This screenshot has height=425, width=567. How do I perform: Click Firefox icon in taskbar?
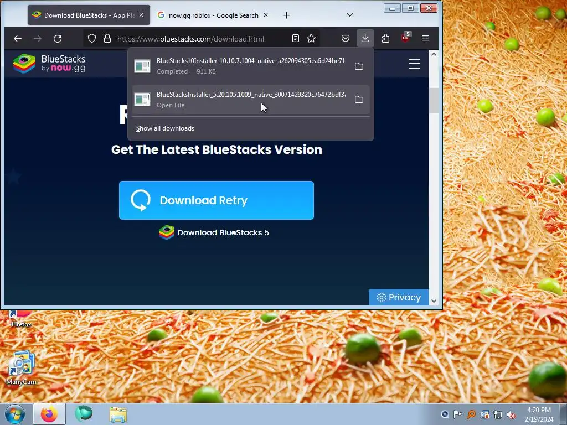click(49, 414)
